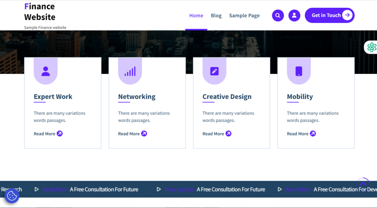Click Read More under Networking
Screen dimensions: 377x208
point(132,134)
